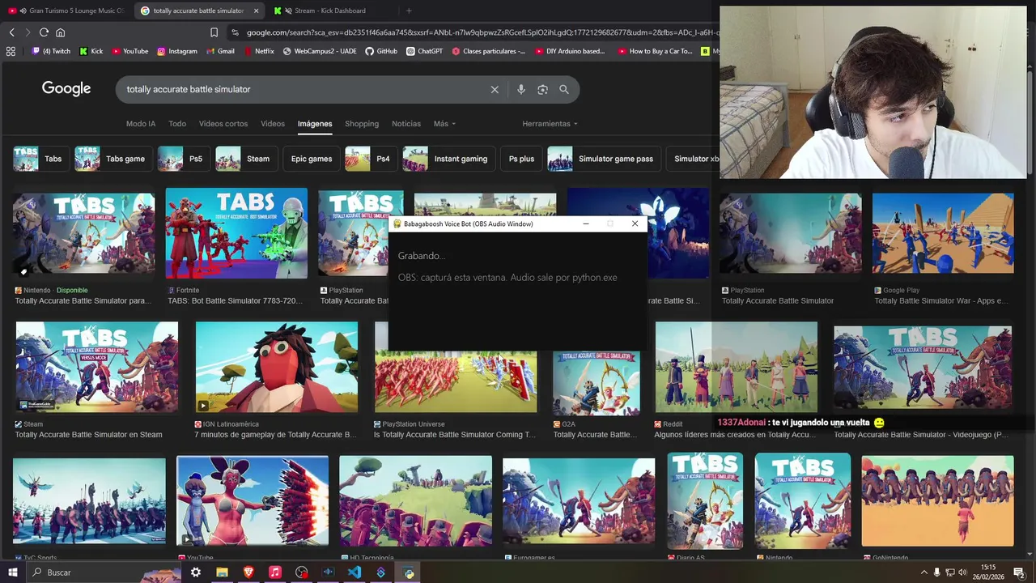This screenshot has width=1036, height=583.
Task: Search by image with Google Lens
Action: point(542,89)
